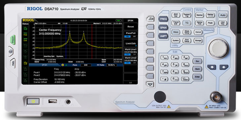Click the red mark line on the spectrum

92,41
